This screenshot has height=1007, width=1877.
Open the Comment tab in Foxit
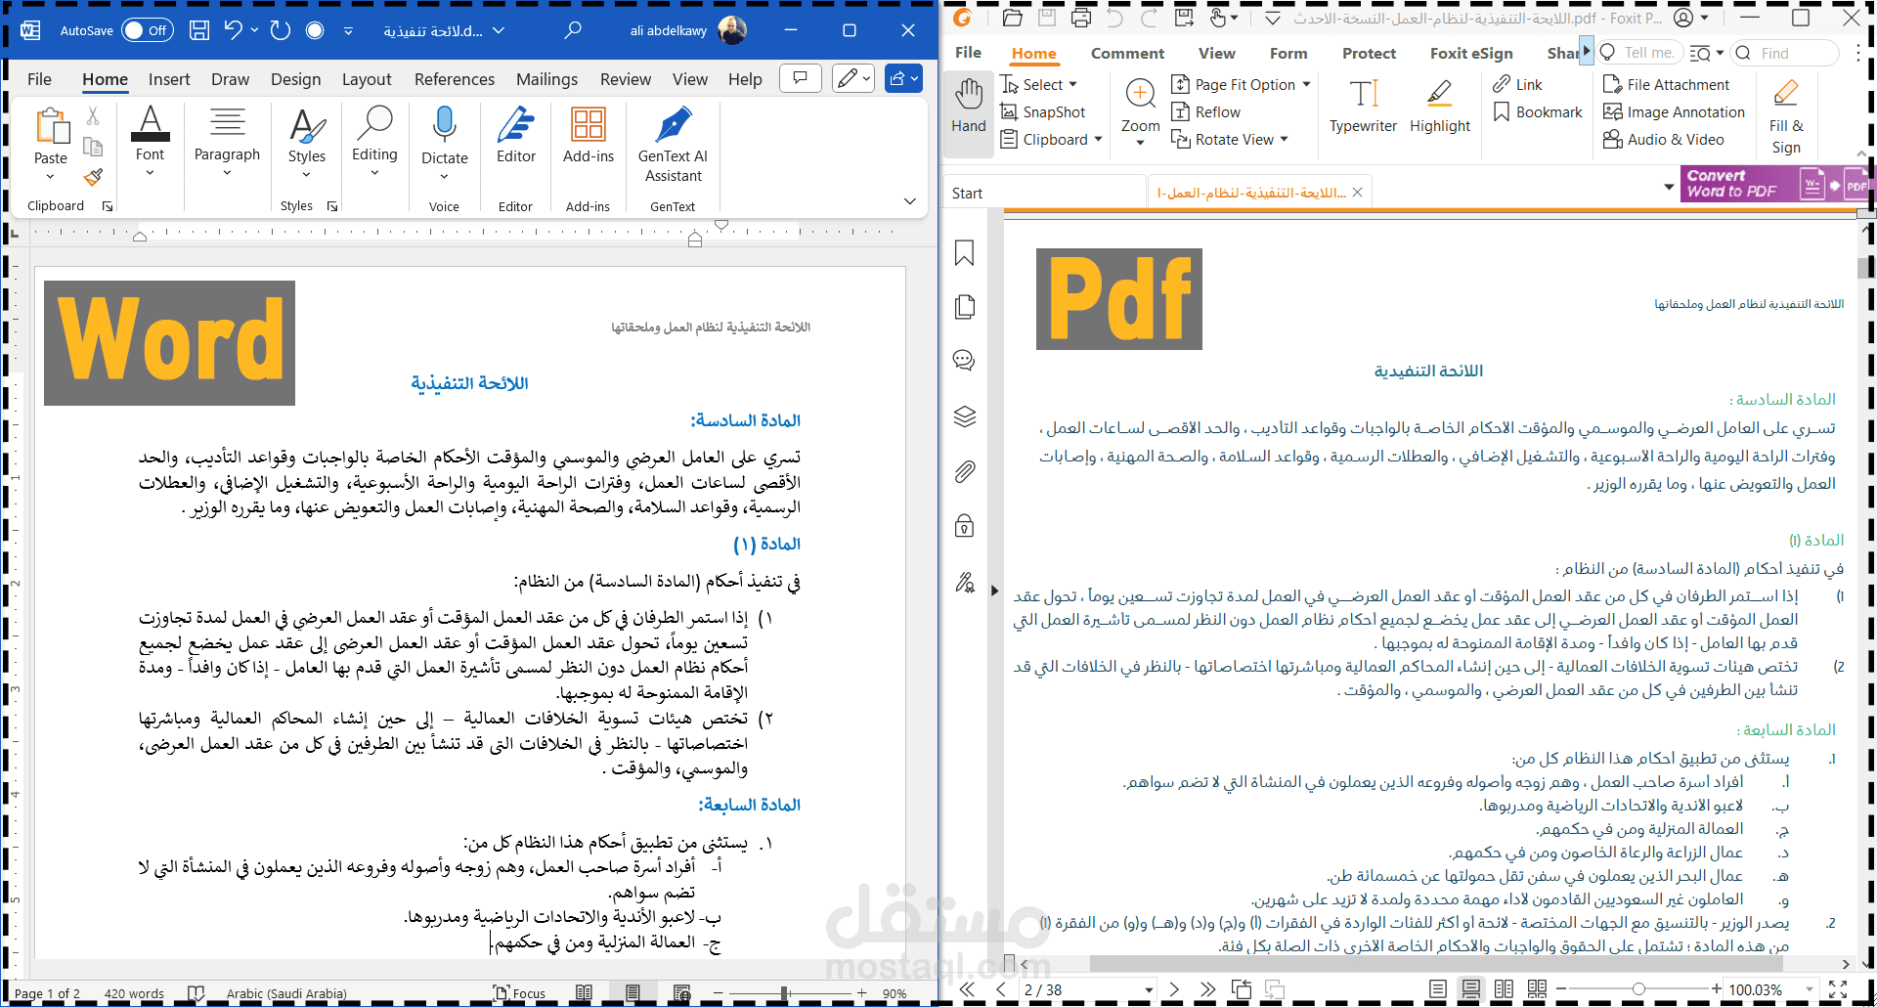[1127, 54]
